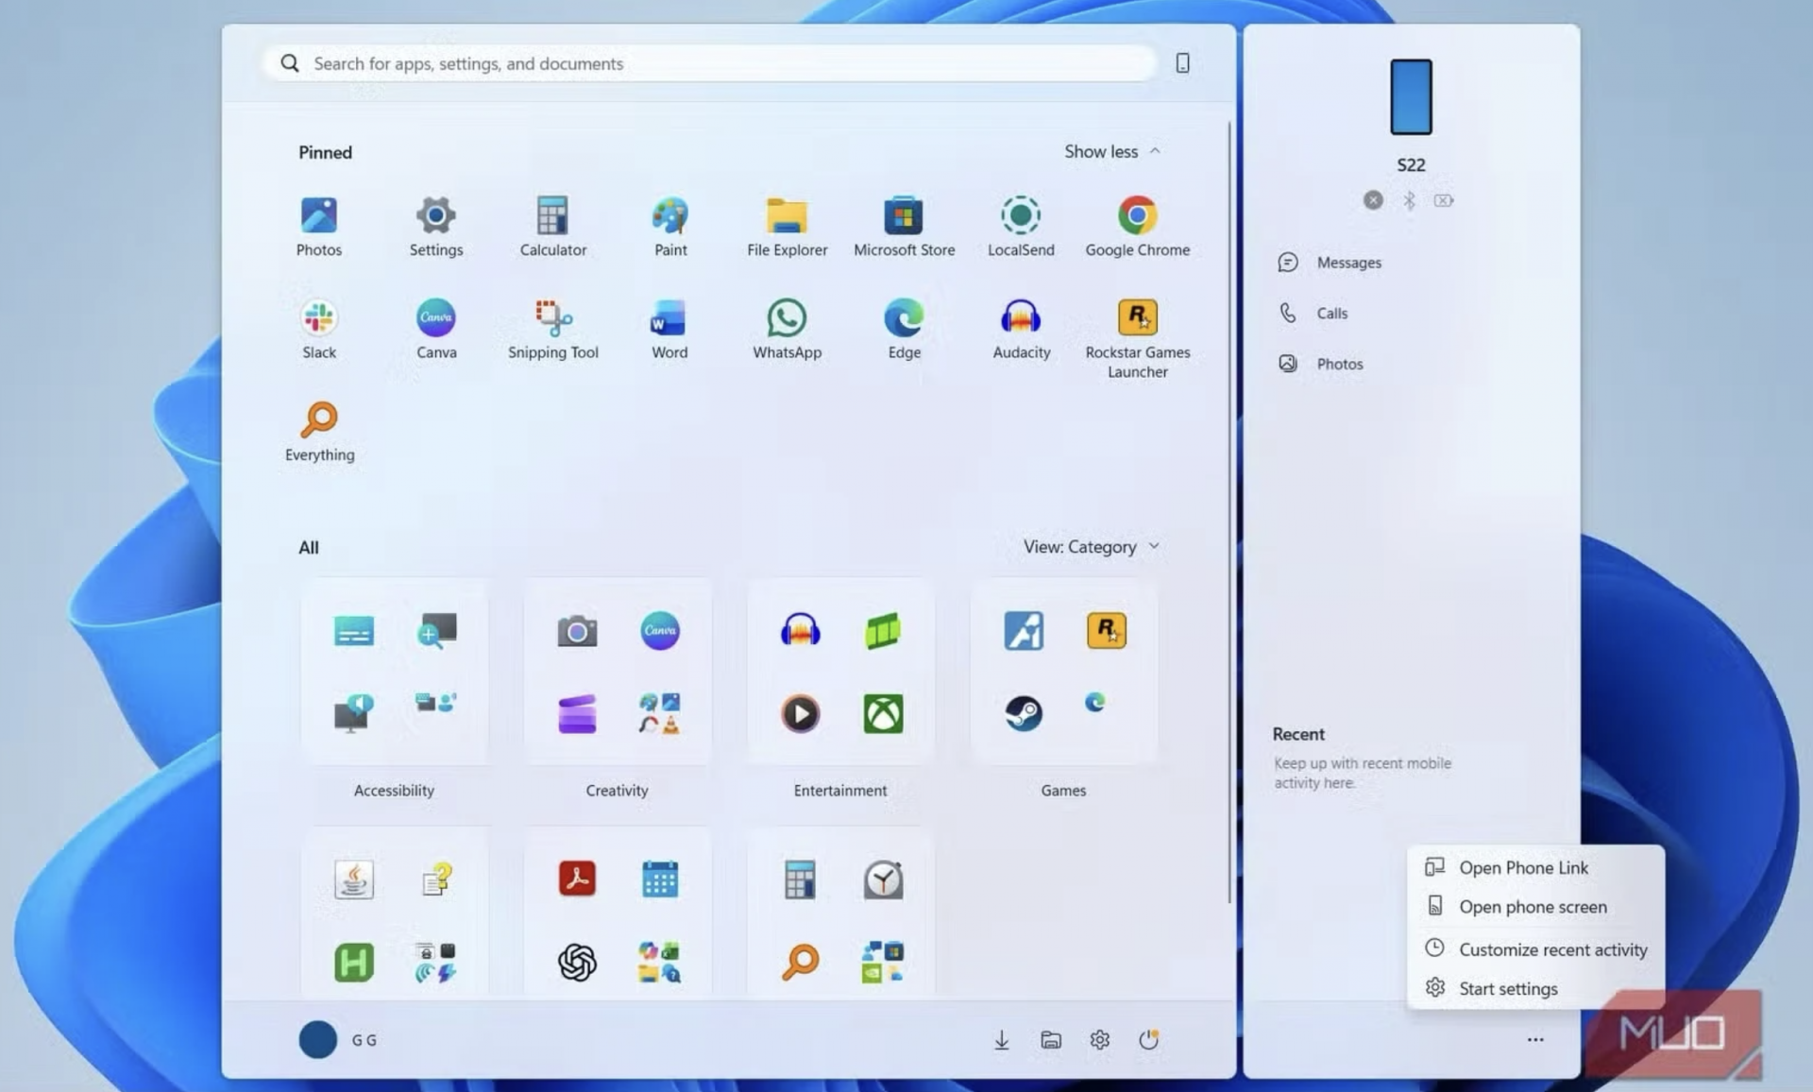The image size is (1813, 1092).
Task: Click the power button icon
Action: (1148, 1040)
